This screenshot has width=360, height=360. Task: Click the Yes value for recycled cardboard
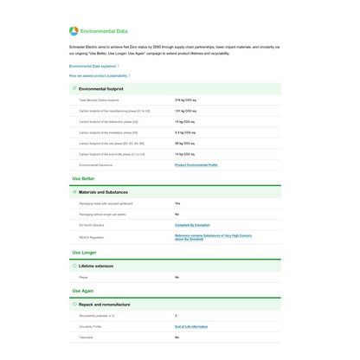[177, 203]
